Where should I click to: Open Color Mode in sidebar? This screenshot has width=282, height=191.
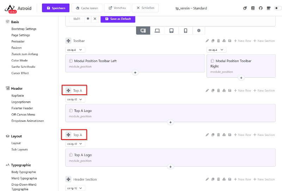(19, 60)
